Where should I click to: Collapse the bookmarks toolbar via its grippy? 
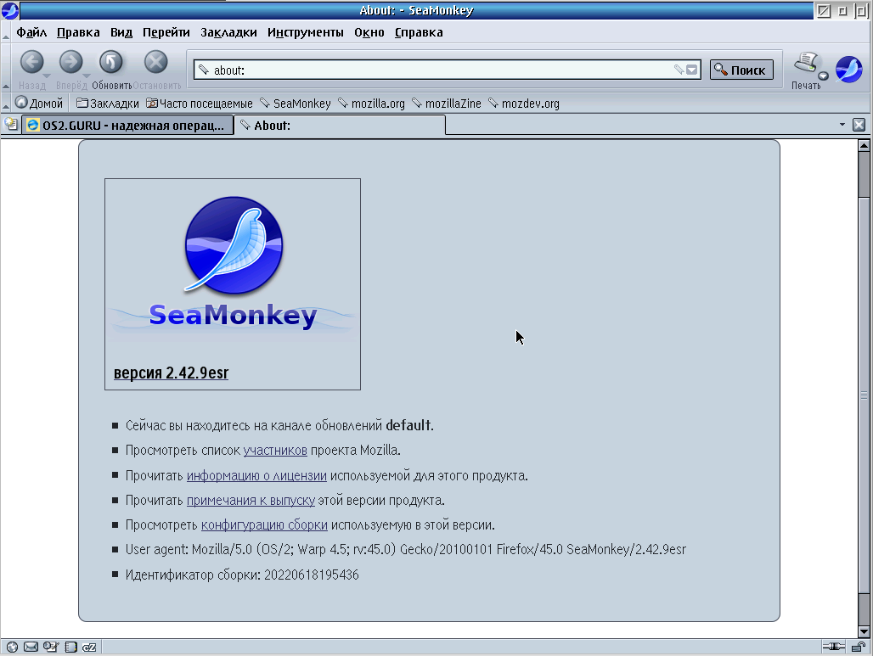click(x=6, y=104)
